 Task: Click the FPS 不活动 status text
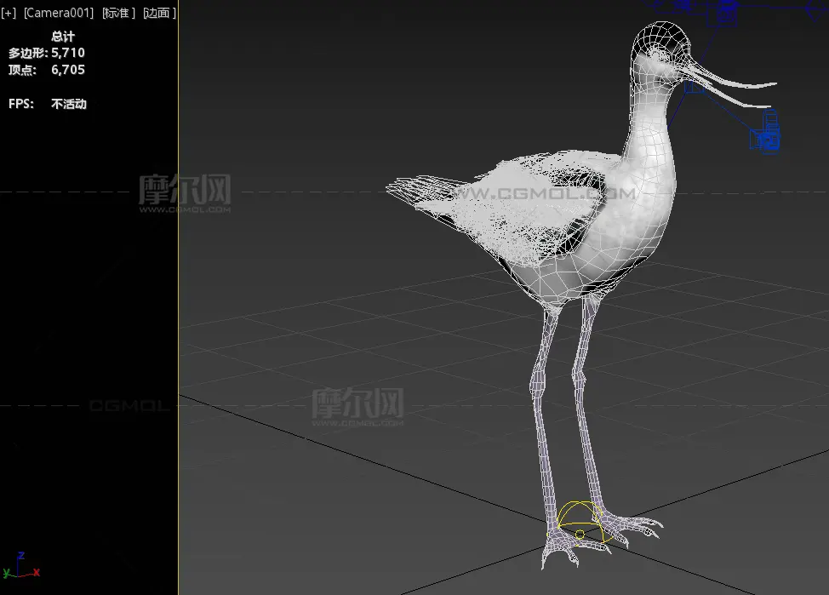click(68, 104)
